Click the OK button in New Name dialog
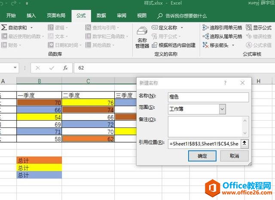Screen dimensions: 275x200 202,156
